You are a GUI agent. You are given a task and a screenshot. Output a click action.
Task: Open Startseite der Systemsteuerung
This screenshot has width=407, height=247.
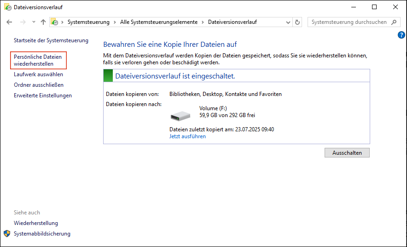pyautogui.click(x=51, y=40)
